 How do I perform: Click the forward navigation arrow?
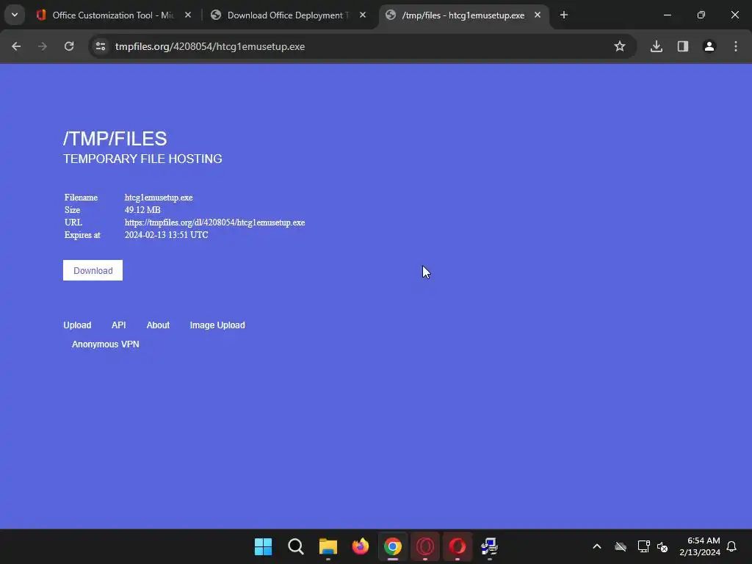tap(43, 46)
